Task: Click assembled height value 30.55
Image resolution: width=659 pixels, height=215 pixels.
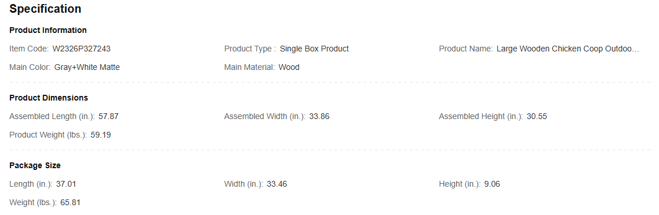Action: click(x=537, y=116)
